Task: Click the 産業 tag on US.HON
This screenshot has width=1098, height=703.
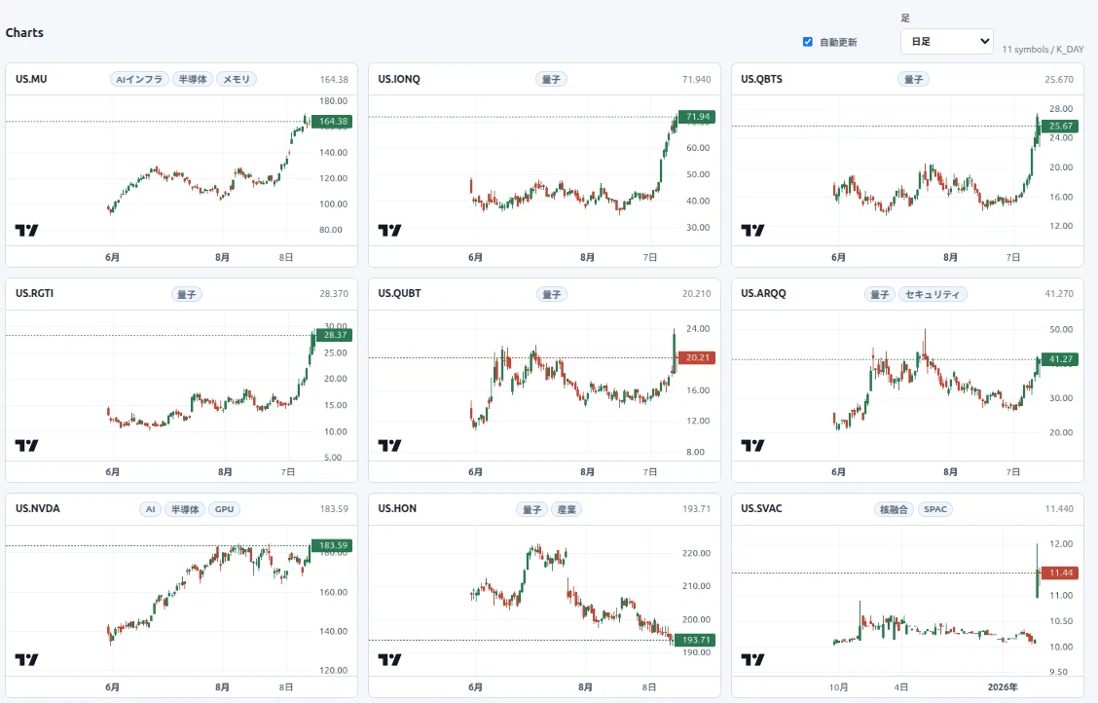Action: point(567,509)
